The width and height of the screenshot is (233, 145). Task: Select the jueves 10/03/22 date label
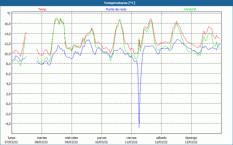click(101, 140)
